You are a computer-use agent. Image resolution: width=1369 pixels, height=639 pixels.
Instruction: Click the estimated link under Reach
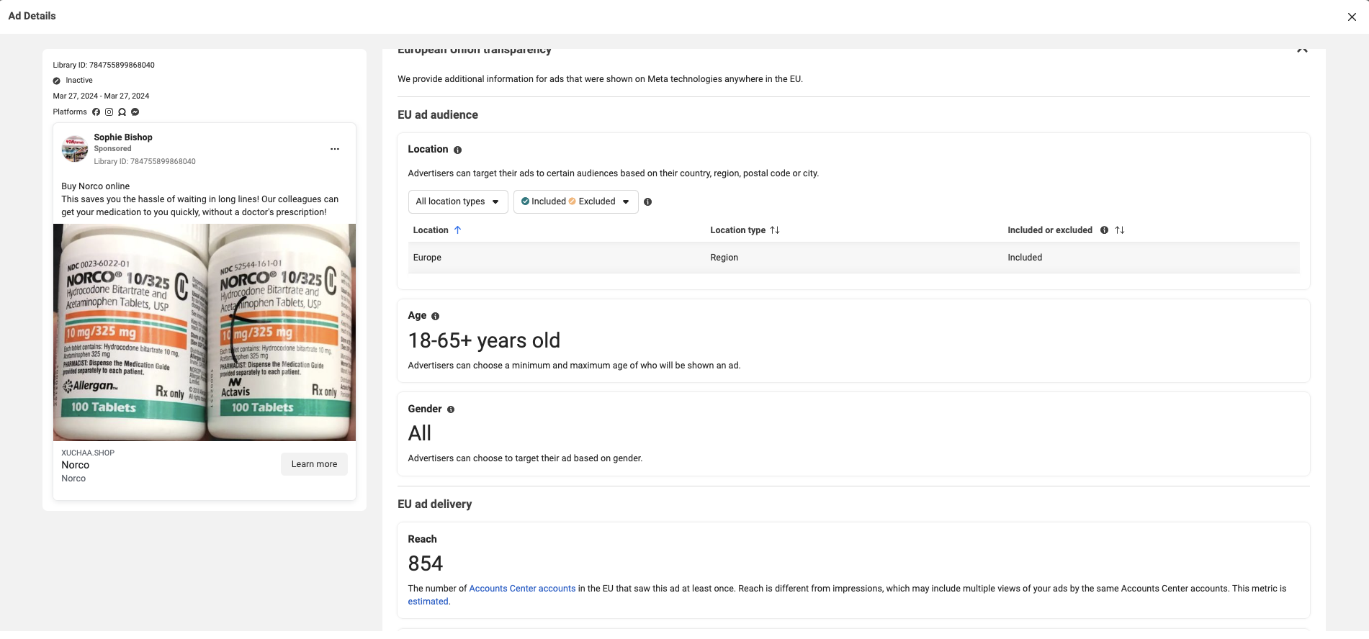pyautogui.click(x=428, y=602)
